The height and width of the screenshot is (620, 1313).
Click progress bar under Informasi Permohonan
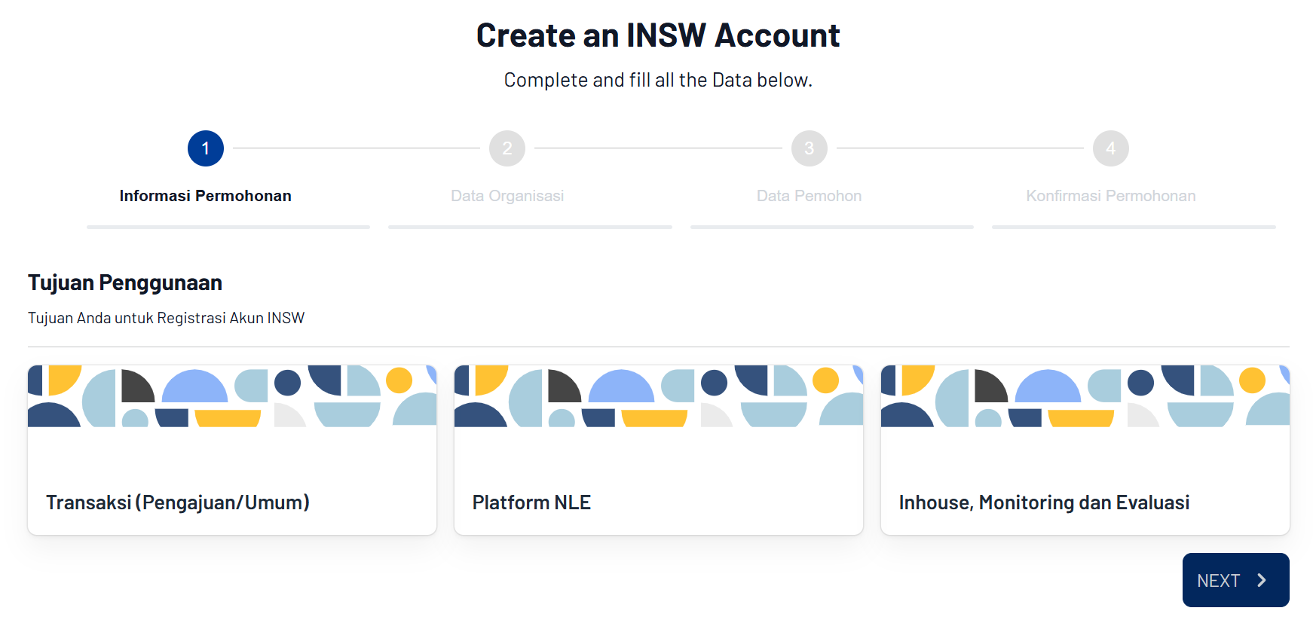click(x=228, y=227)
